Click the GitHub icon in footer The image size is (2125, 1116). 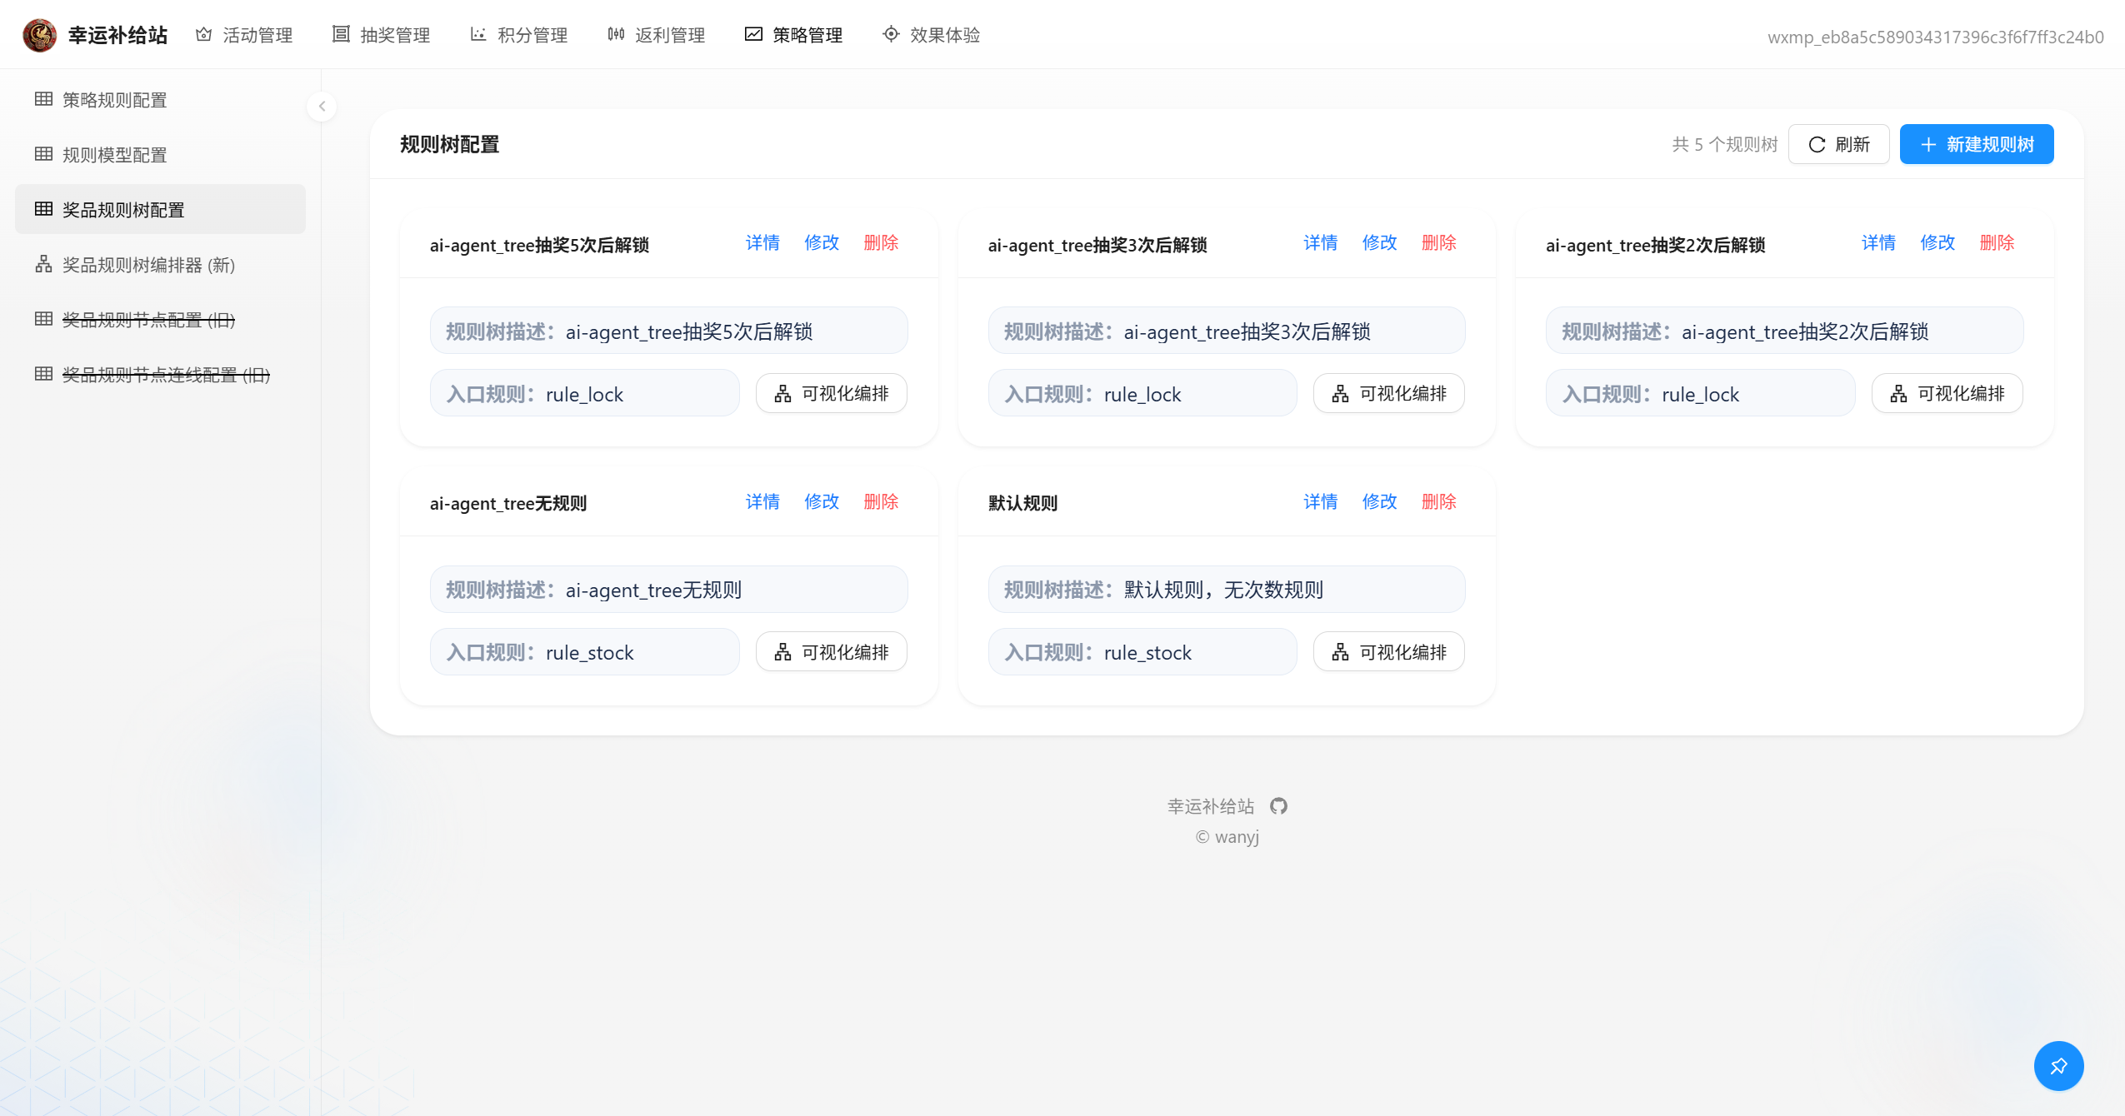1278,806
